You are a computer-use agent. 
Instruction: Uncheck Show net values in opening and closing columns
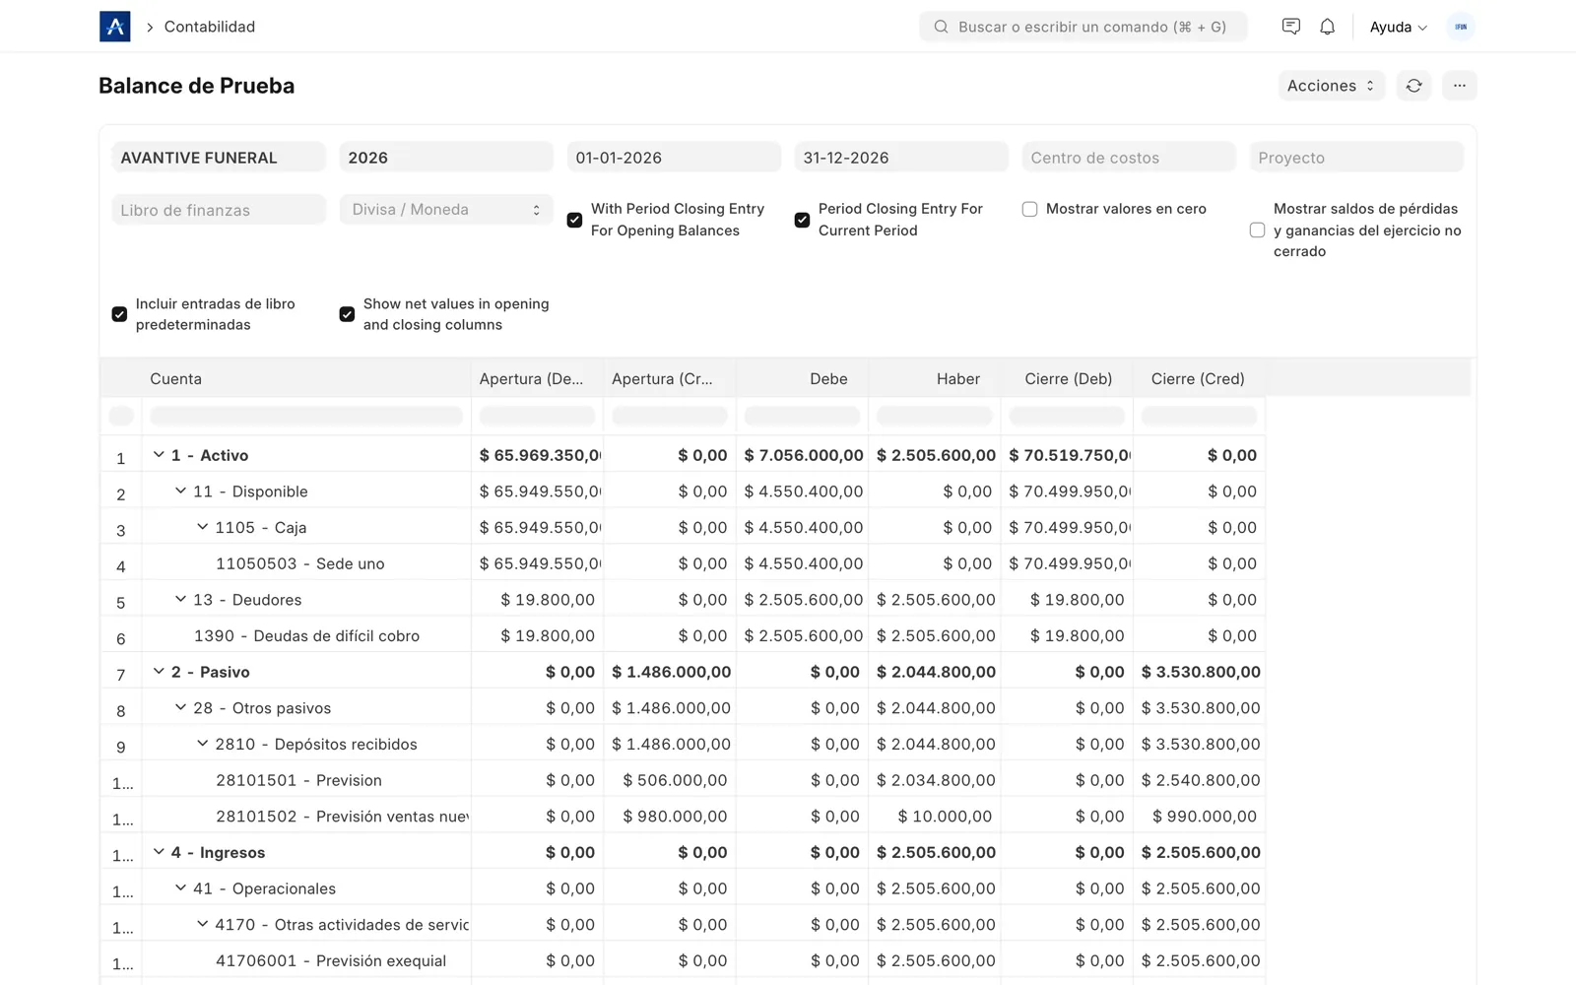347,314
